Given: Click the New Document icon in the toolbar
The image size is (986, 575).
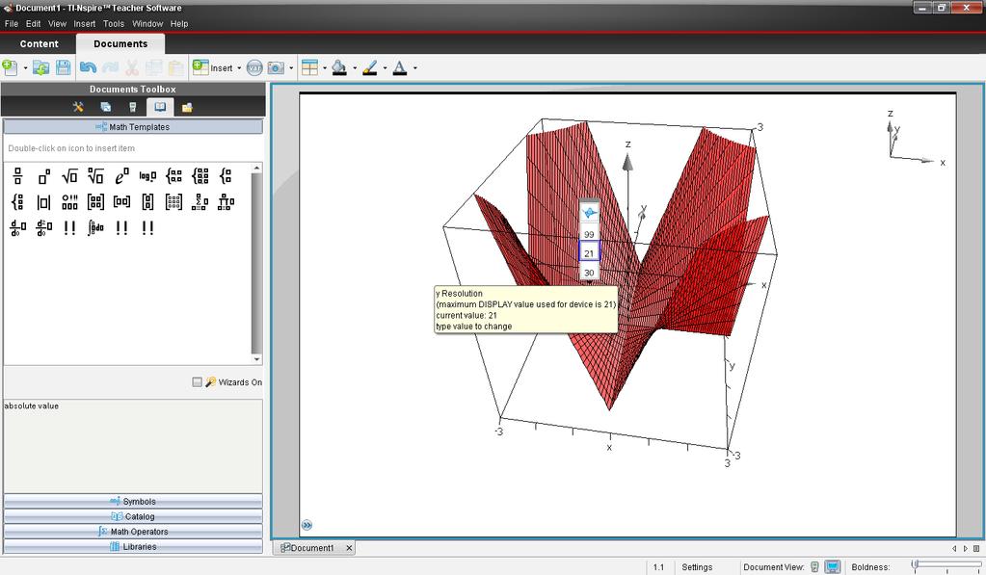Looking at the screenshot, I should click(x=10, y=67).
